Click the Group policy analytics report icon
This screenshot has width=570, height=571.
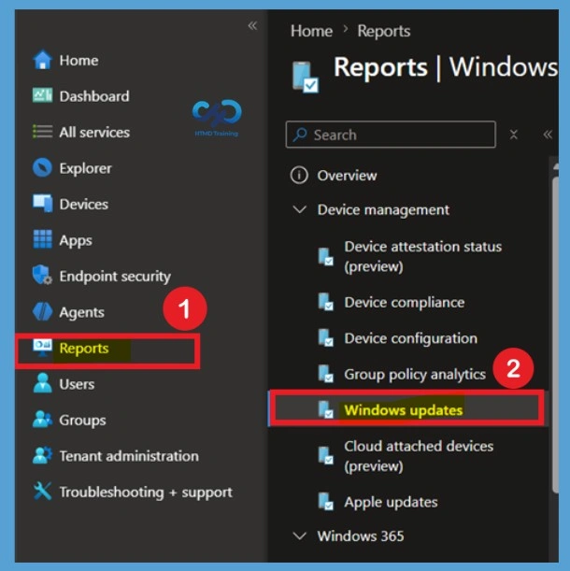325,374
